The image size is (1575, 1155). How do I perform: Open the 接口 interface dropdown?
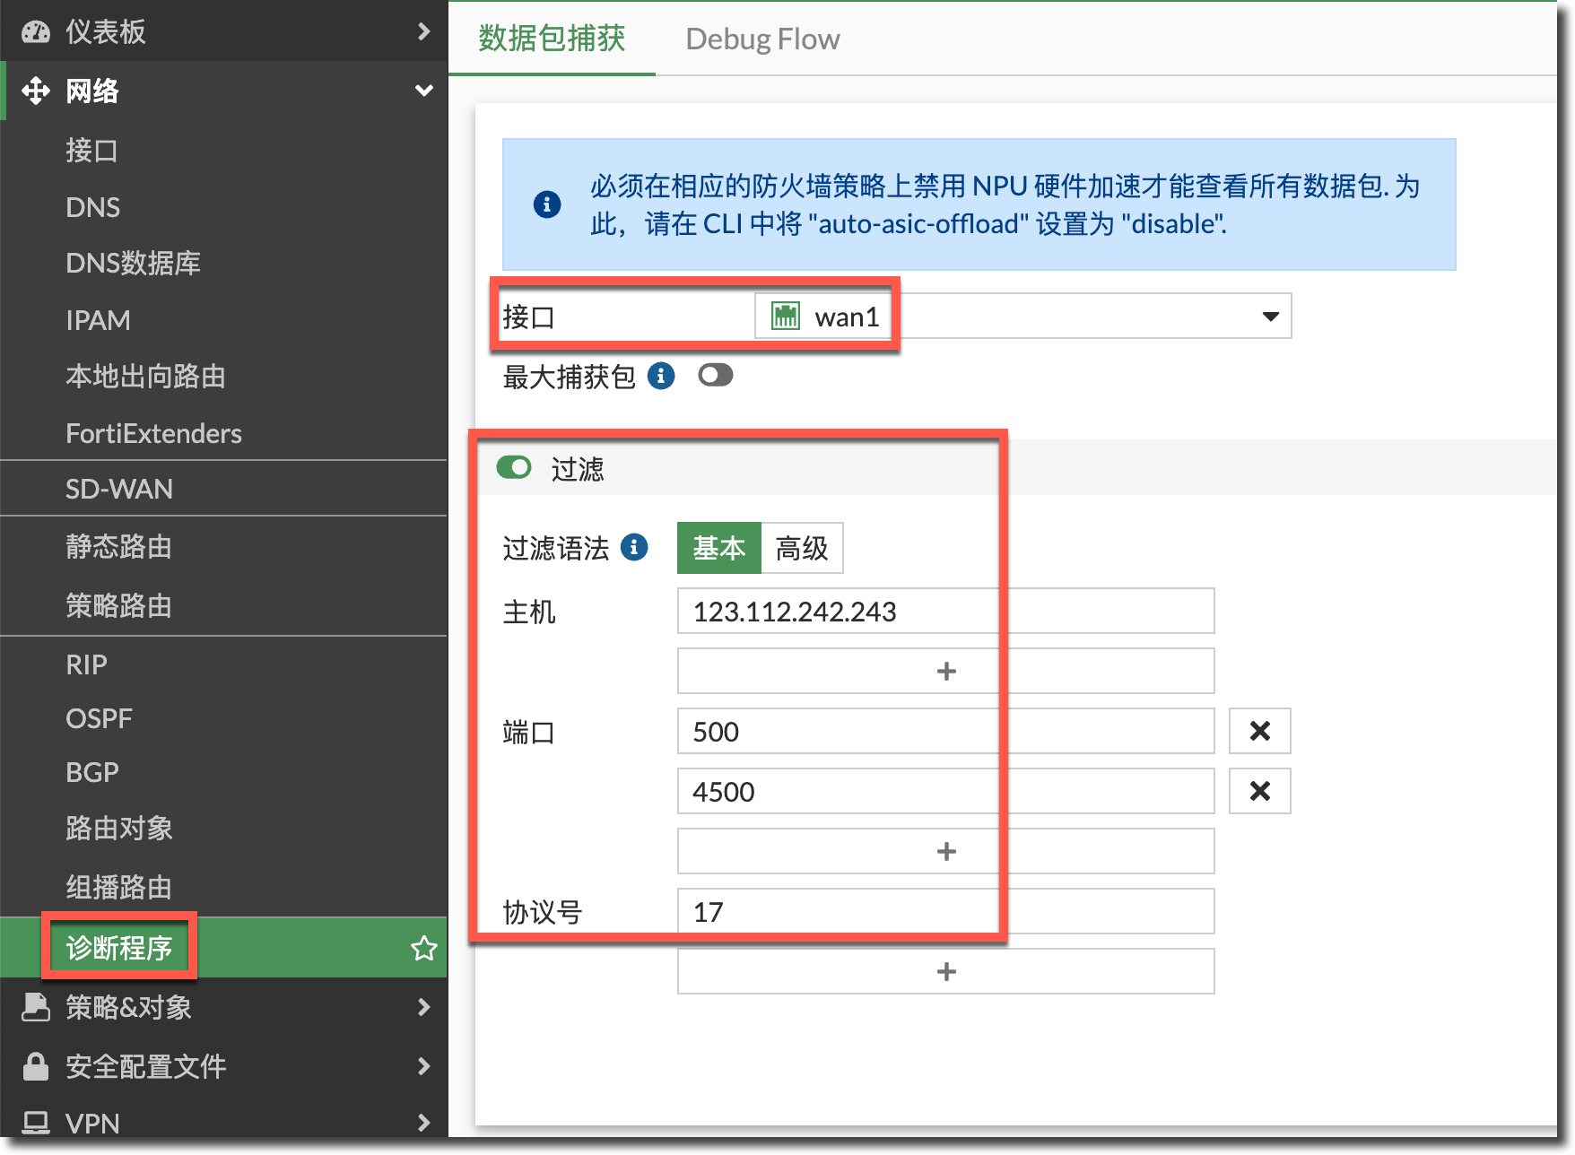click(1270, 317)
